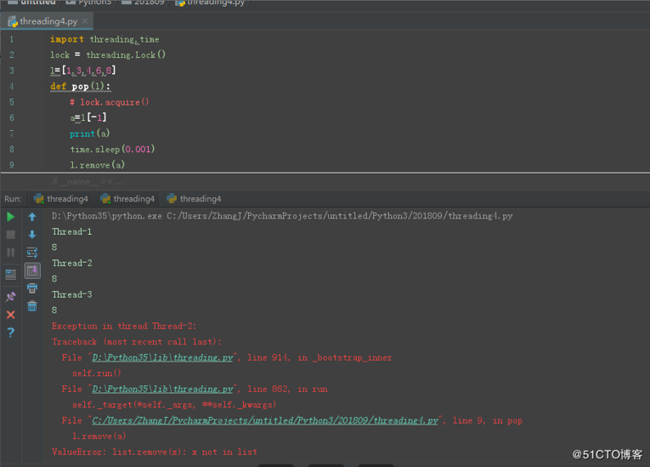Rerun threading4 with the green play icon

(11, 217)
